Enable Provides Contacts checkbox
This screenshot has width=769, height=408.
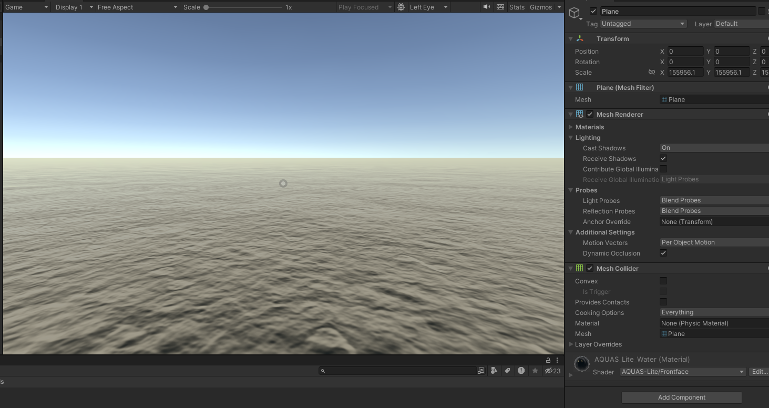pos(663,302)
